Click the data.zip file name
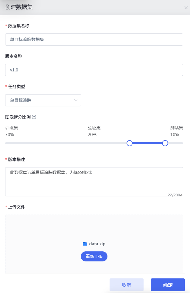 click(97, 244)
